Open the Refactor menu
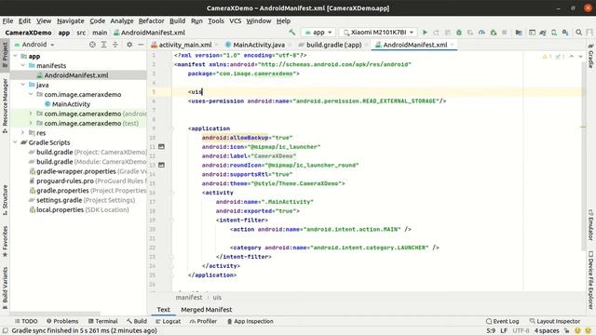 (x=151, y=20)
